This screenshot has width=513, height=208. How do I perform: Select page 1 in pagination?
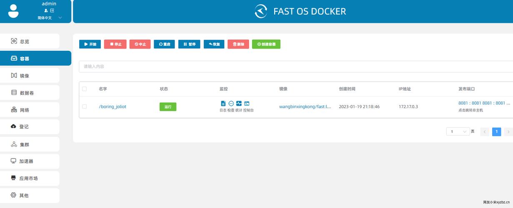(496, 132)
